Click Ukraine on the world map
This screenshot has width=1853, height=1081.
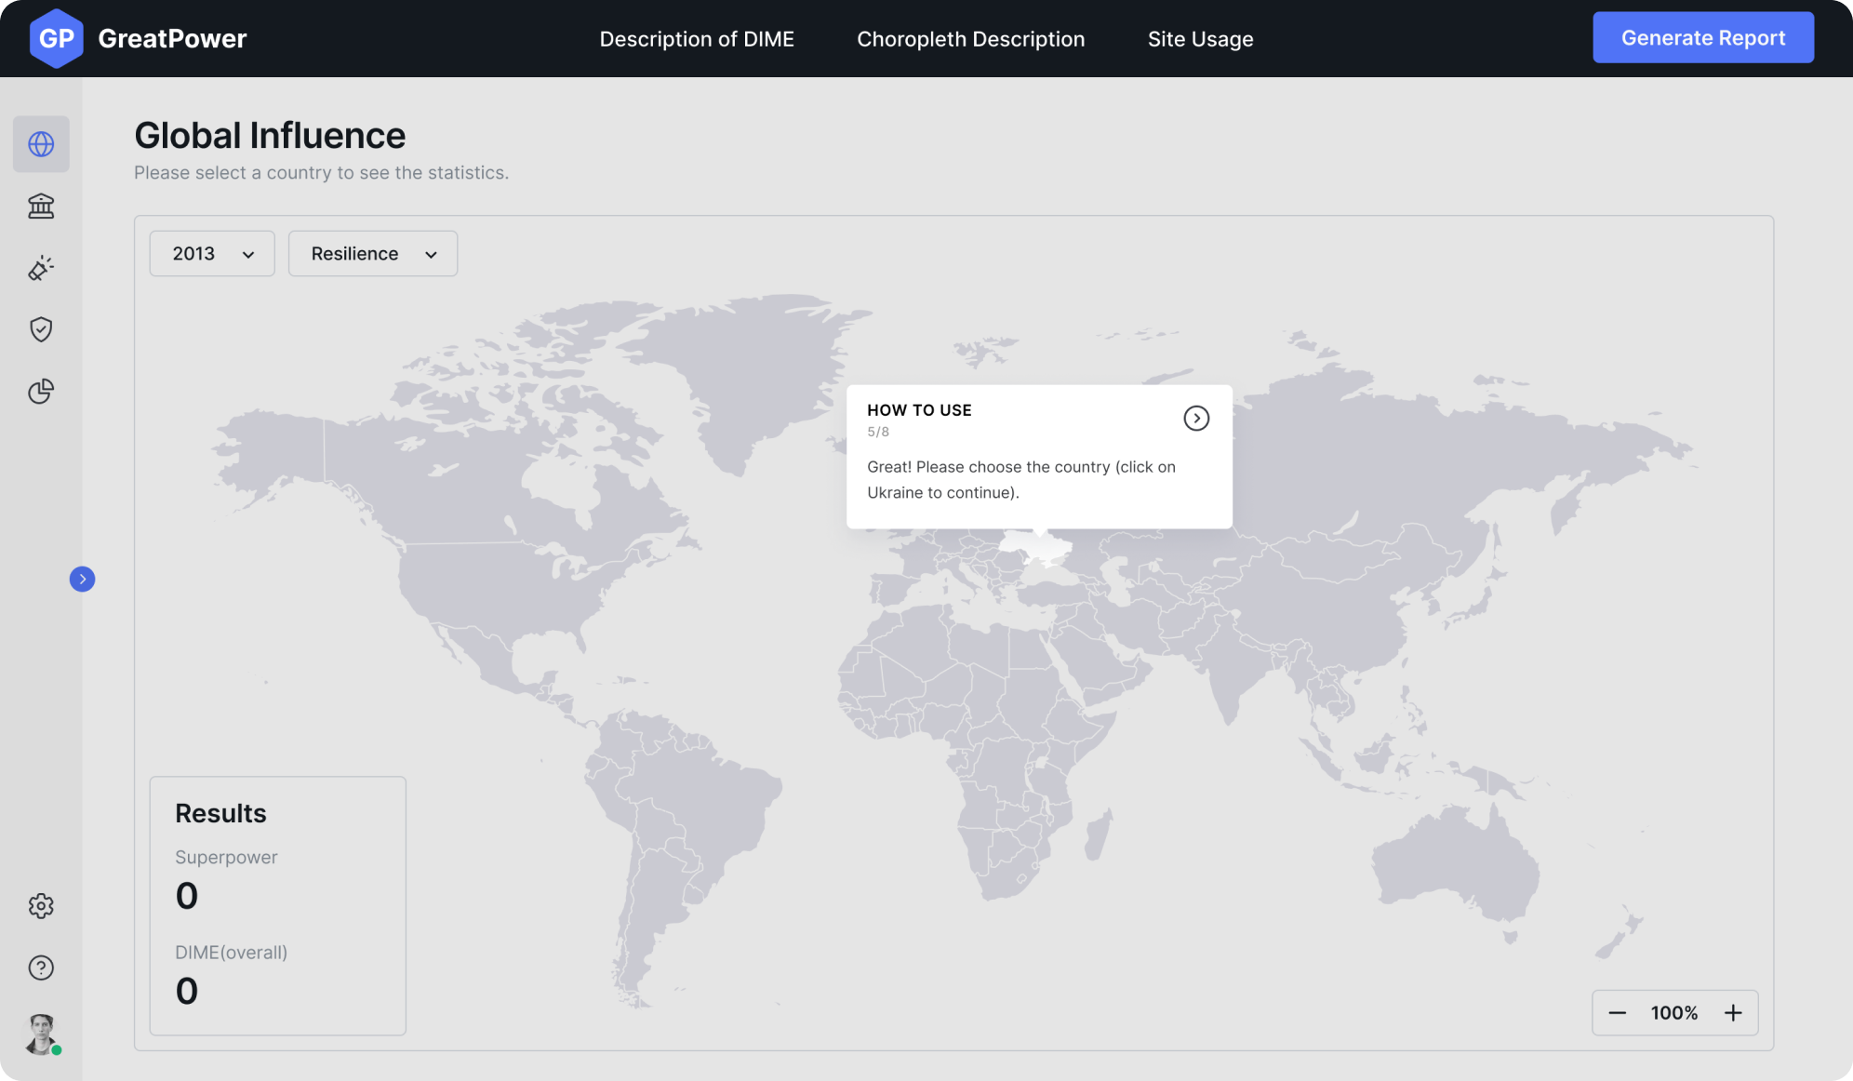click(1042, 549)
